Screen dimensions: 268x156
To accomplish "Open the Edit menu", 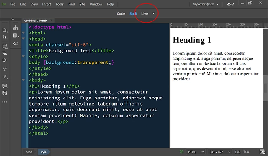I will click(23, 4).
